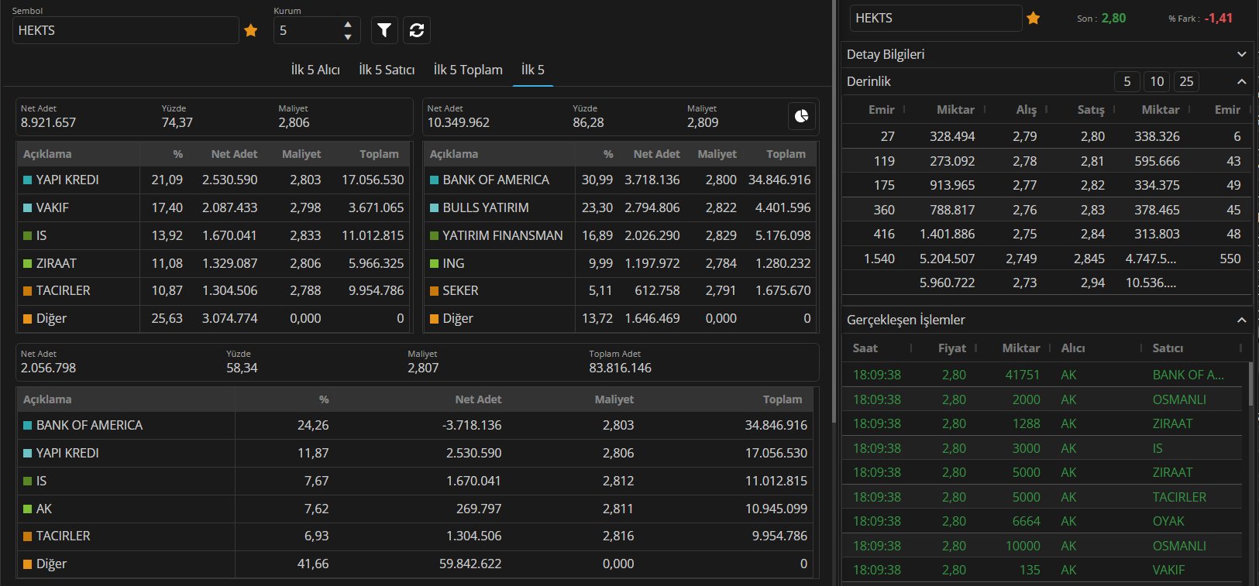This screenshot has width=1259, height=586.
Task: Open pie chart view icon
Action: click(801, 116)
